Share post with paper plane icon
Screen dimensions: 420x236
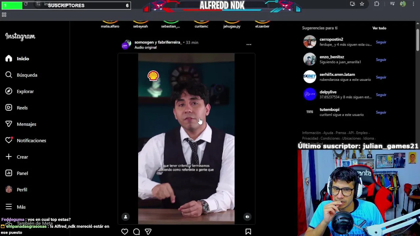click(x=148, y=232)
